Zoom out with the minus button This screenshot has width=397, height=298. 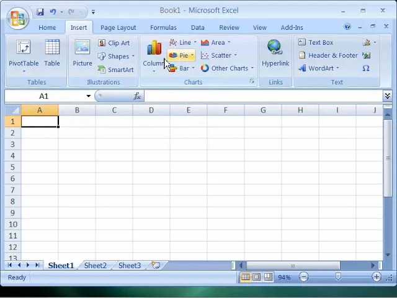(x=303, y=277)
